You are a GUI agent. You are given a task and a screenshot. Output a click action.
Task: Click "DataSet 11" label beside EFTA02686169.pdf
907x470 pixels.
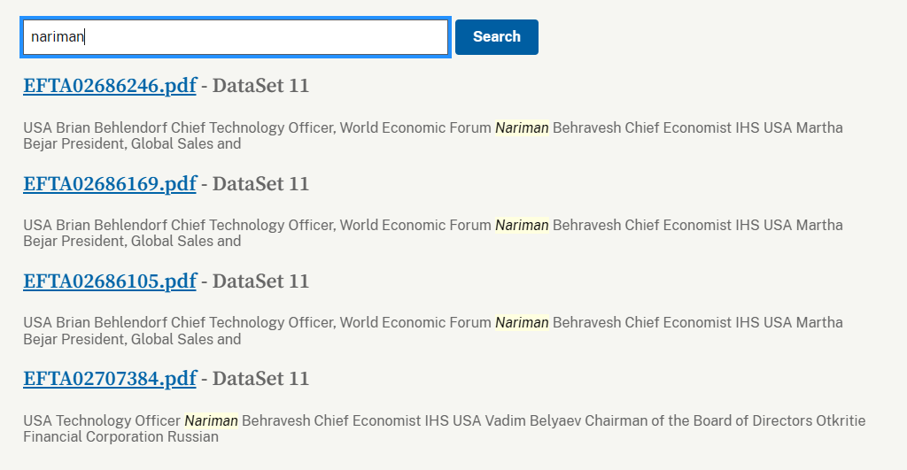(x=260, y=184)
